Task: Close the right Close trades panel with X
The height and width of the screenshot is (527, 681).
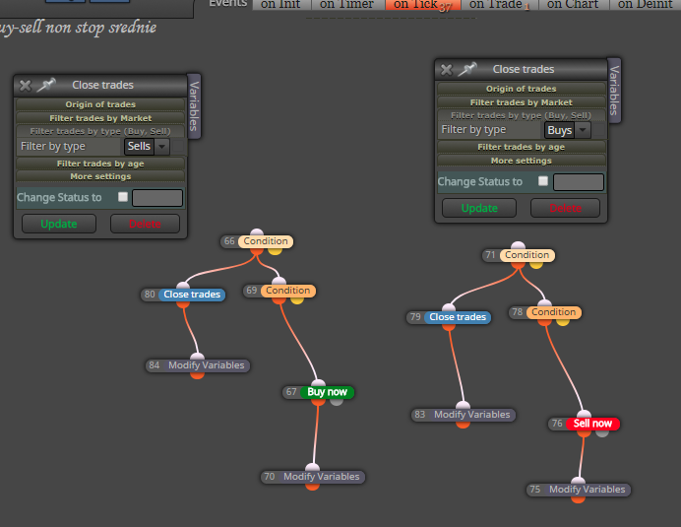Action: [446, 70]
